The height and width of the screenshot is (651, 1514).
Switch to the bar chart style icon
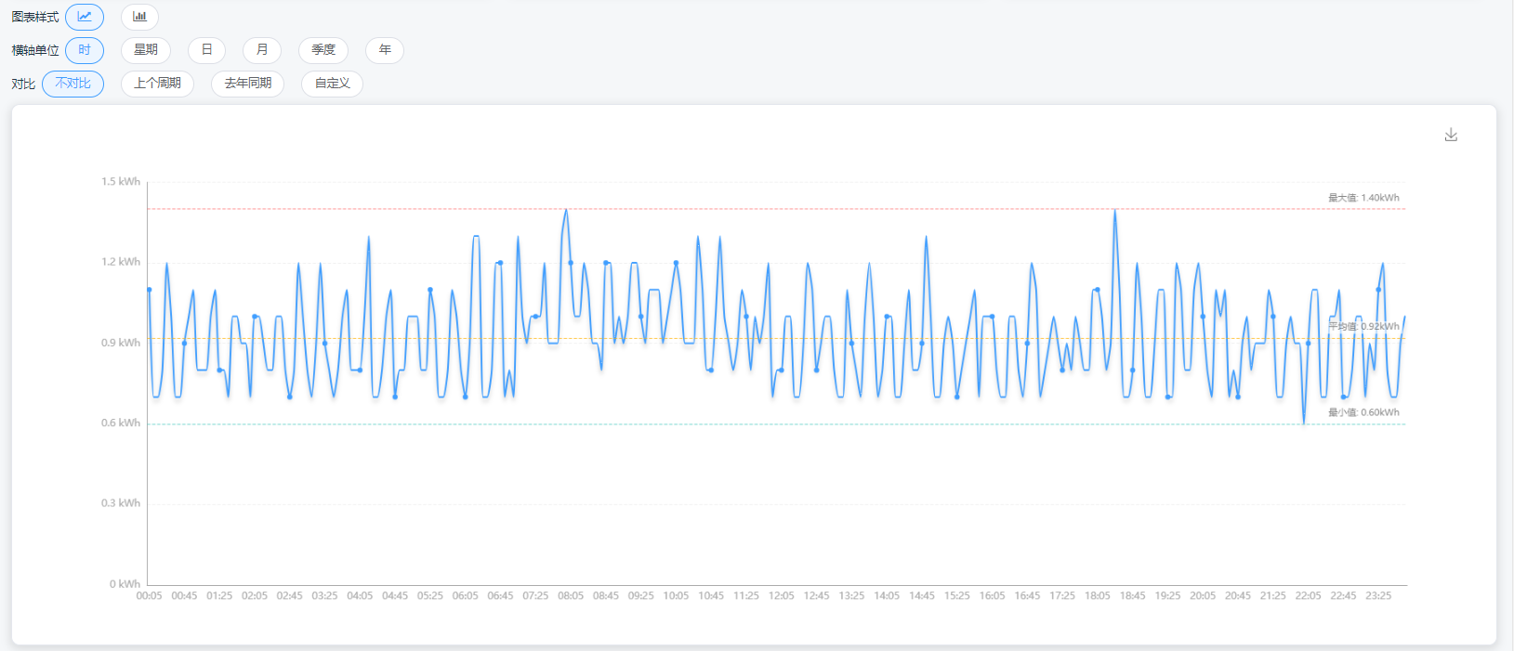[139, 17]
